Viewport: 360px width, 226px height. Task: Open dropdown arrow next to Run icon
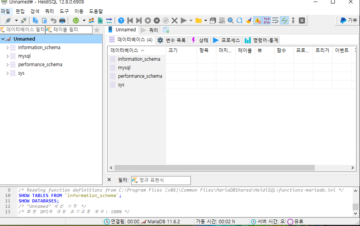pyautogui.click(x=191, y=21)
